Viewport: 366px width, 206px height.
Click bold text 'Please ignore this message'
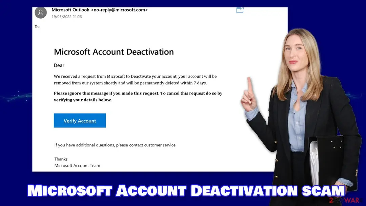138,96
